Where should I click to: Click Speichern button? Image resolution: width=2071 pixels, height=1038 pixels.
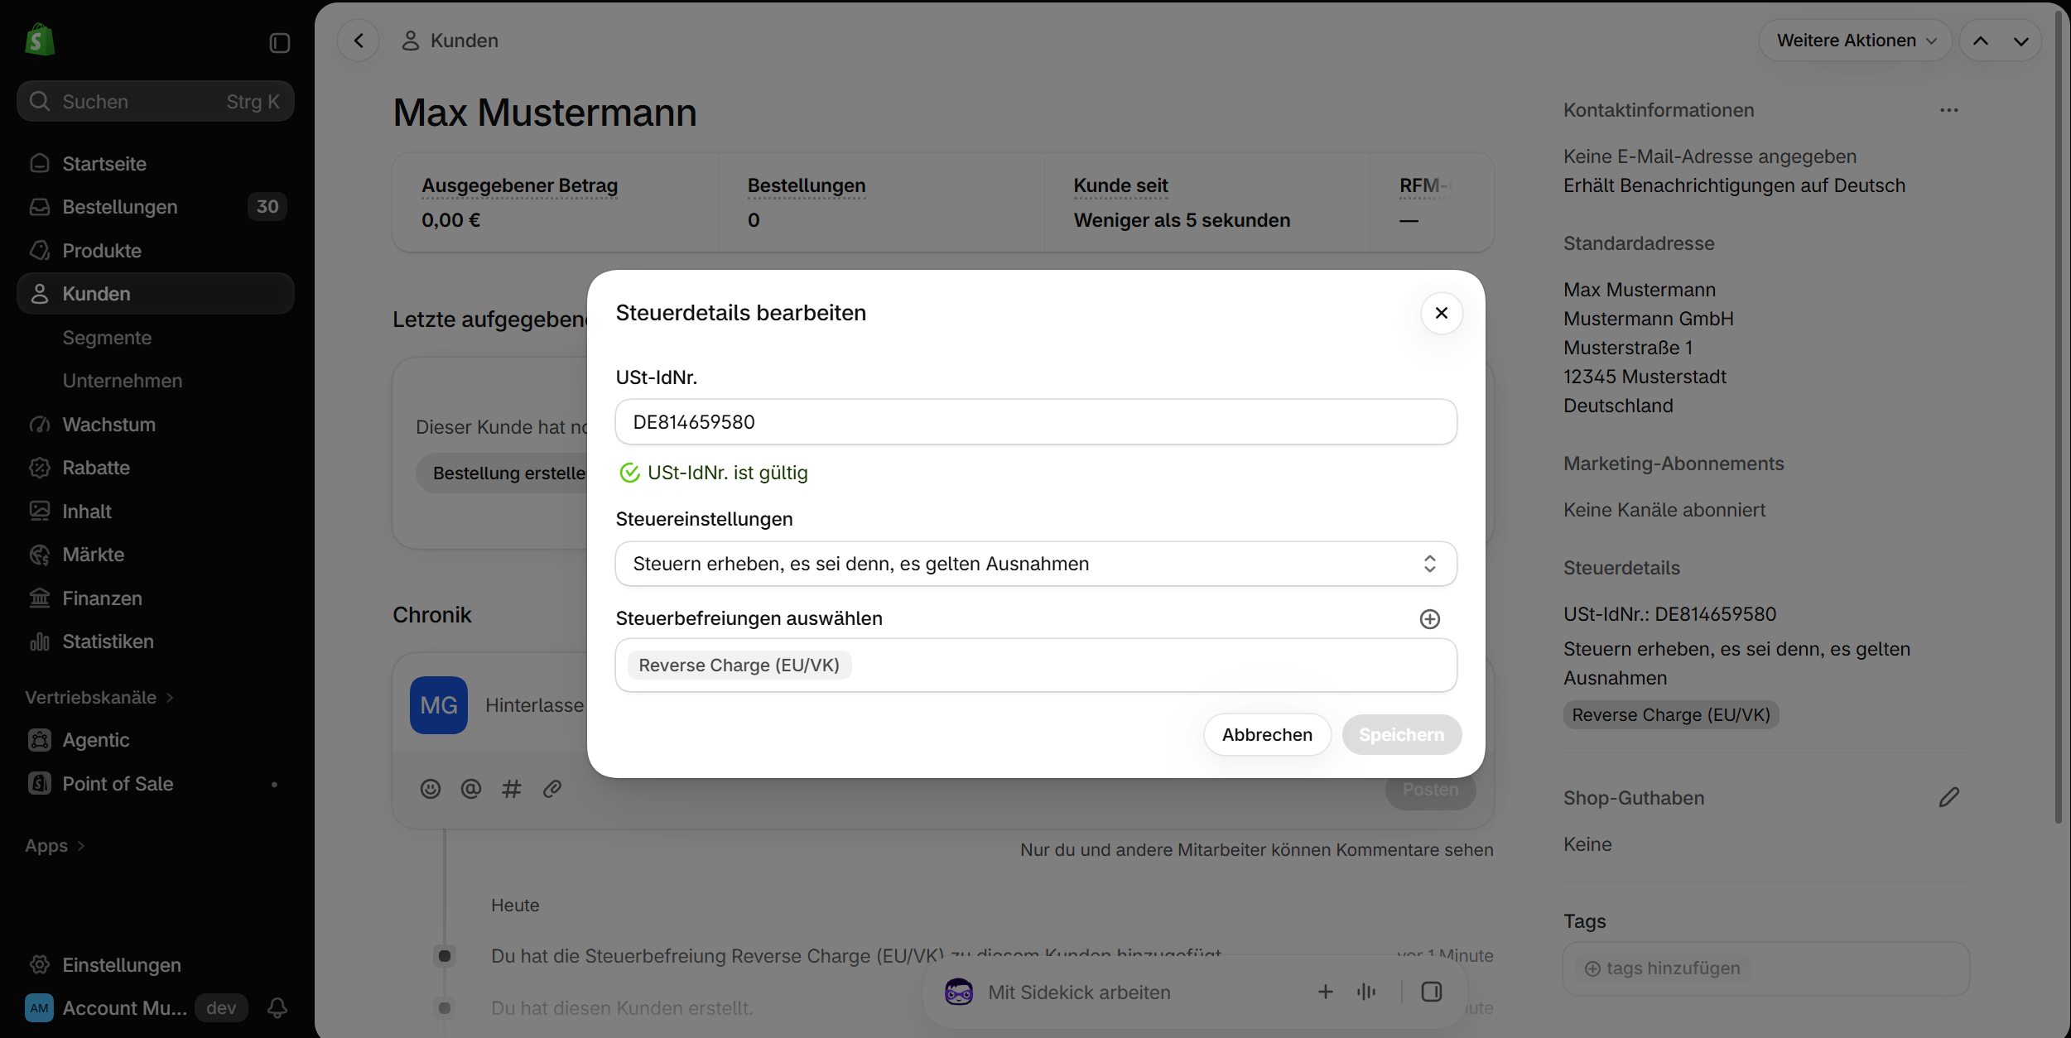1401,735
